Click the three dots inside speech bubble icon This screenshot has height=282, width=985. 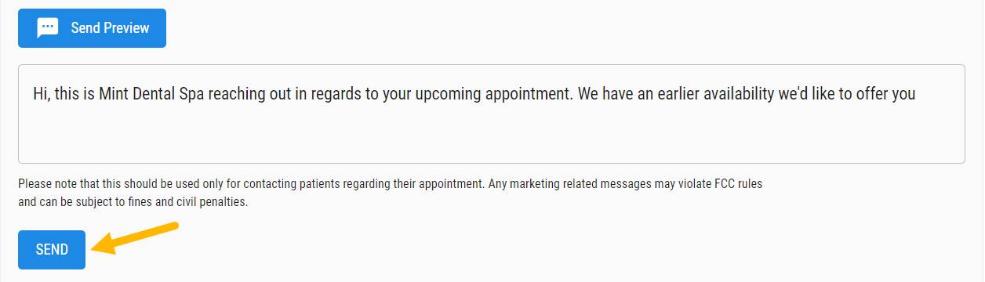click(x=49, y=27)
